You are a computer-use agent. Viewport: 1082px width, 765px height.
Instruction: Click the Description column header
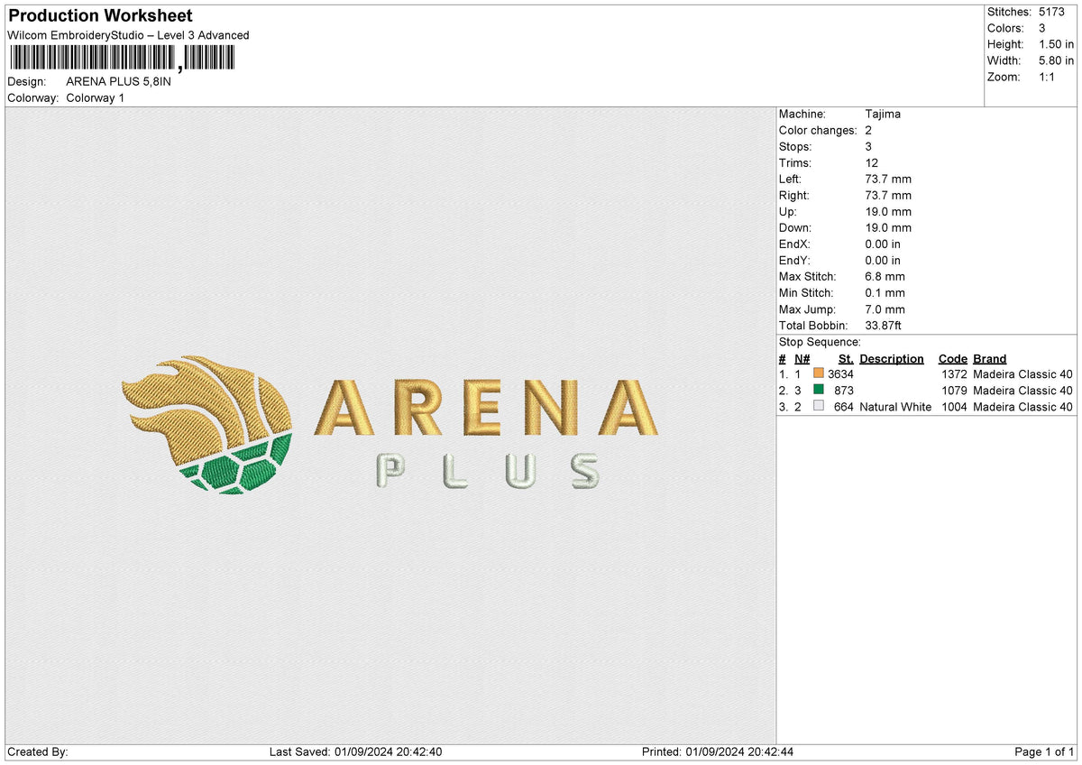(892, 358)
